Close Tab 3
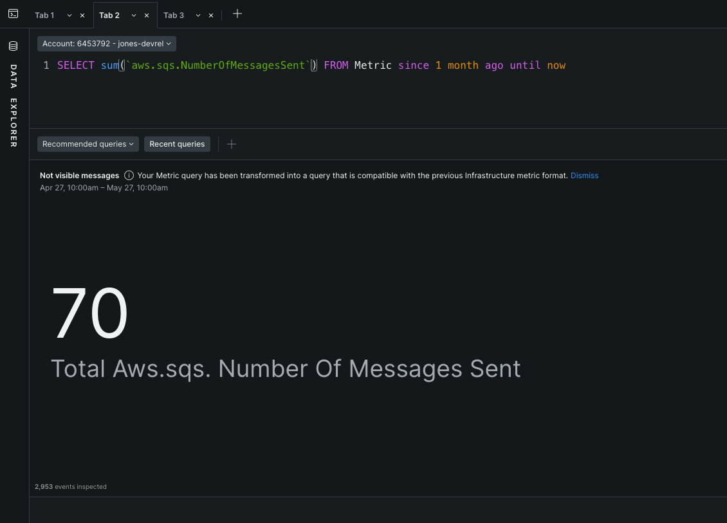The width and height of the screenshot is (727, 523). pyautogui.click(x=211, y=15)
